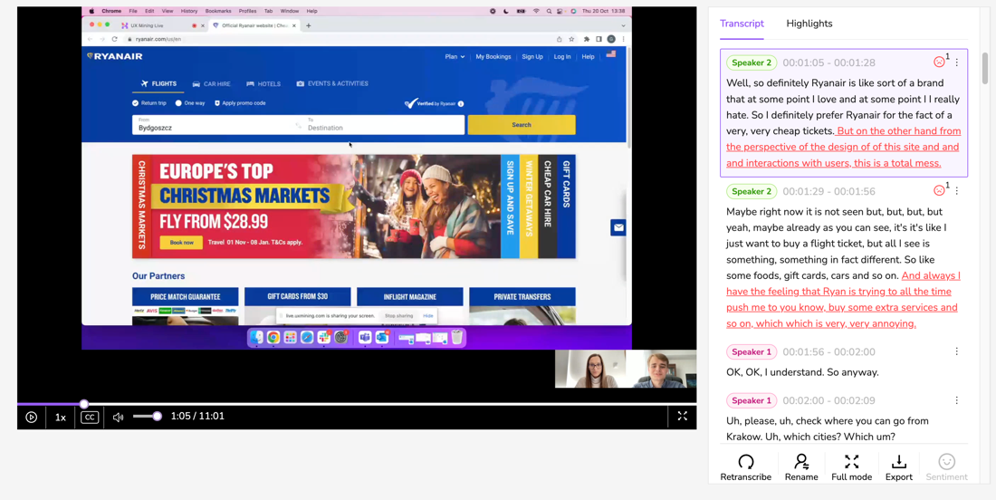Switch the transcript to Full mode
This screenshot has width=996, height=500.
pyautogui.click(x=851, y=467)
